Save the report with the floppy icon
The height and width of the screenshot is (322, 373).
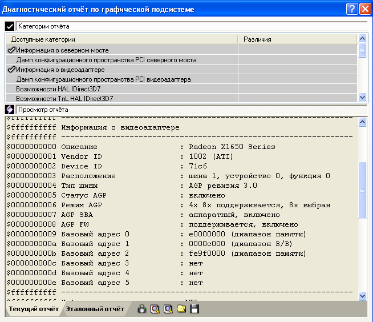[194, 309]
